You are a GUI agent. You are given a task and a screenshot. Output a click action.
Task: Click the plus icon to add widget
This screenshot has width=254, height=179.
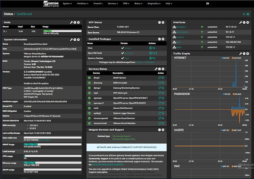coord(244,14)
